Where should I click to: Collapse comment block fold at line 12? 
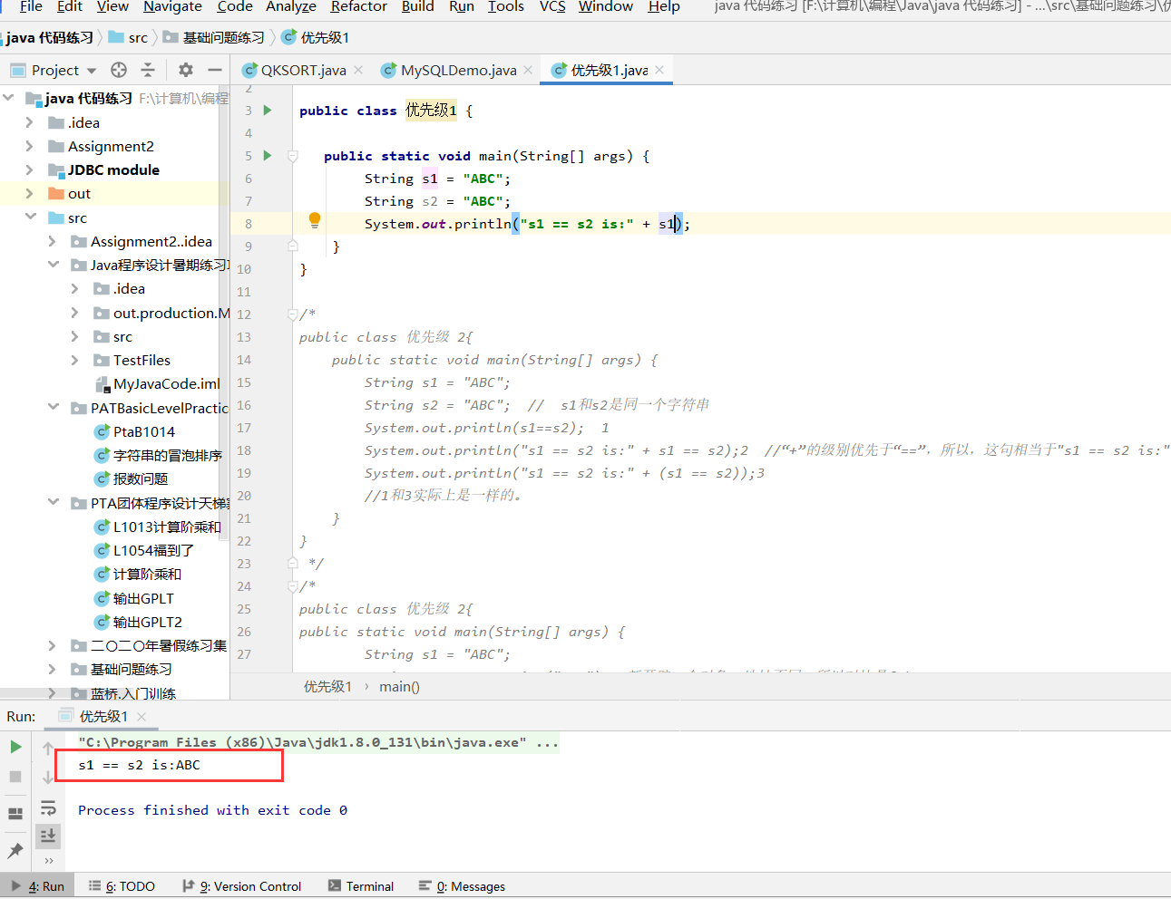293,314
